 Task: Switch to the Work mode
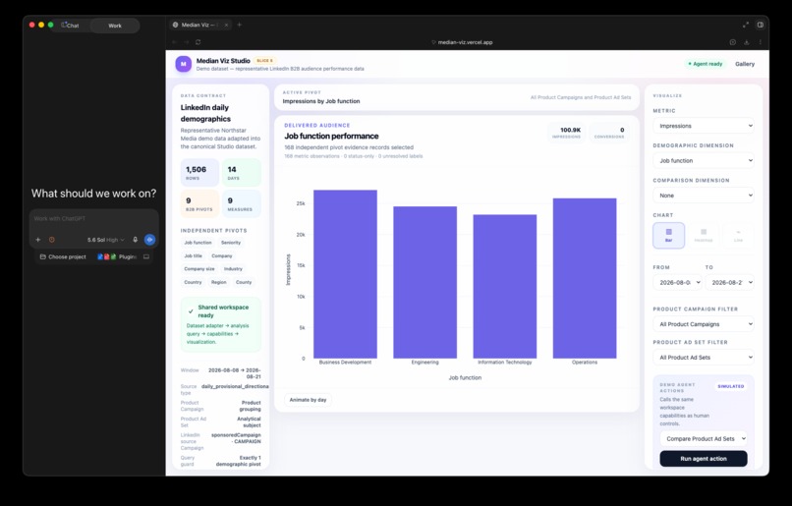(x=115, y=26)
